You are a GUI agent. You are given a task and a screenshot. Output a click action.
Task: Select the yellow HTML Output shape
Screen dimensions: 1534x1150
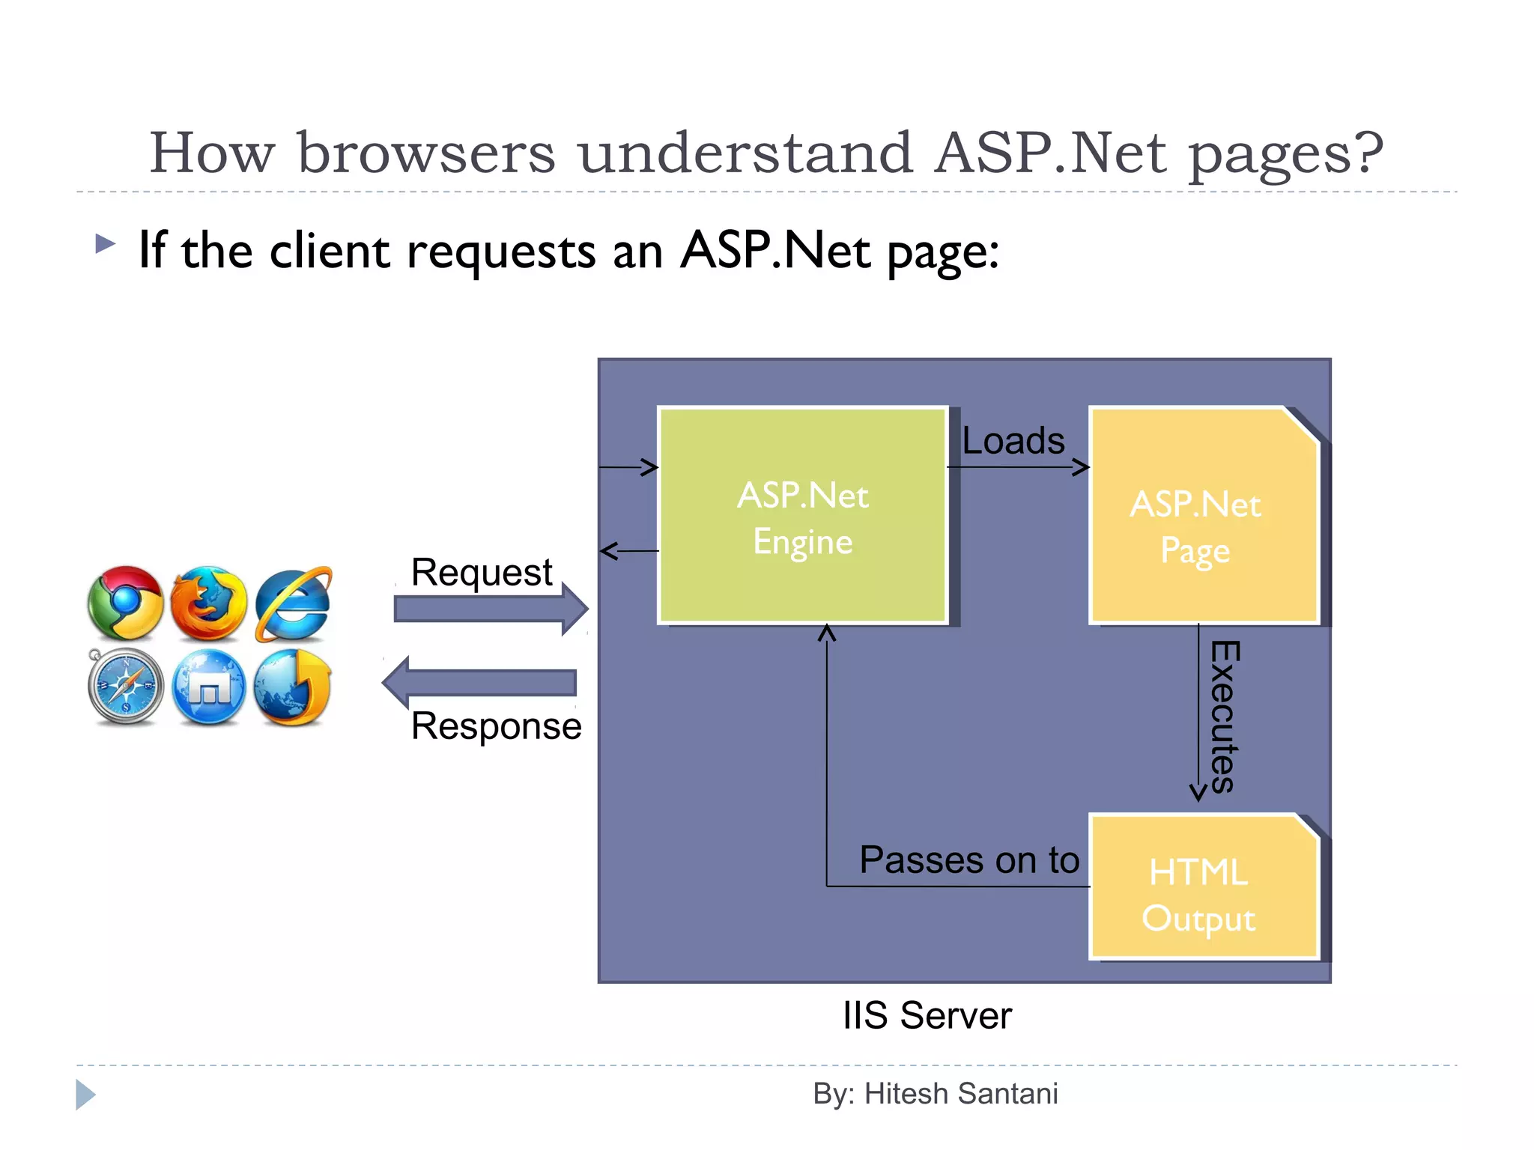click(x=1203, y=886)
